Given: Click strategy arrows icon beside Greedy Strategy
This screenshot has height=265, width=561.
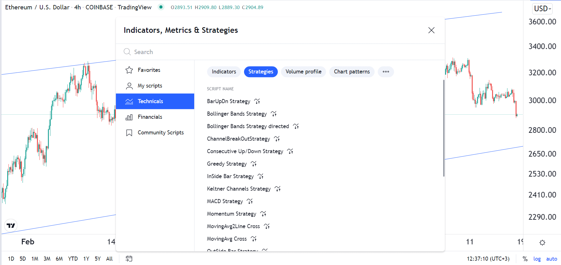Looking at the screenshot, I should [x=254, y=164].
